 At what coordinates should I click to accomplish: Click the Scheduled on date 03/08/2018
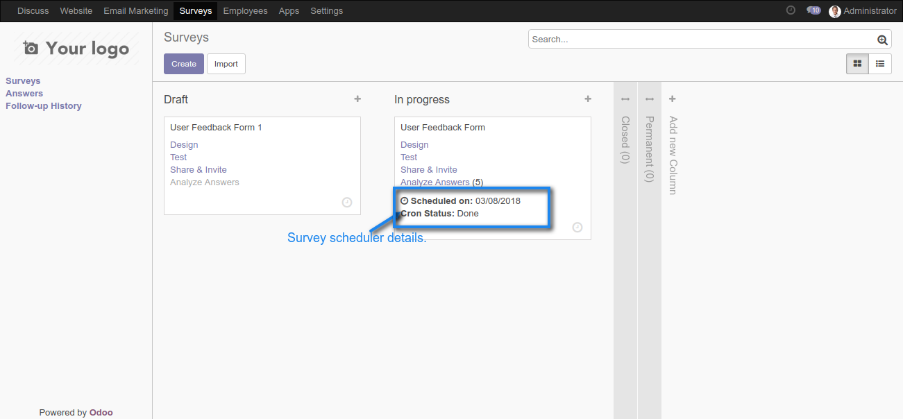[x=498, y=201]
